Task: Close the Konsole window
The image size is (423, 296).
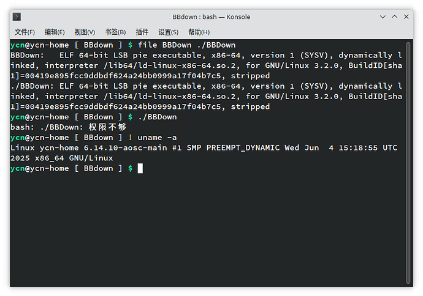Action: pyautogui.click(x=406, y=17)
